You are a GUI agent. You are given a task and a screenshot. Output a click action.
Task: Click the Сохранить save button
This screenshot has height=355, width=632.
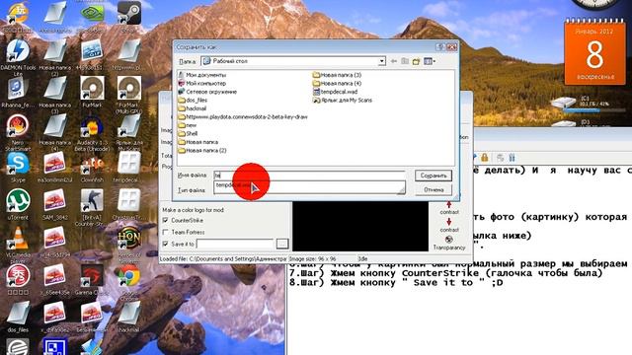[434, 176]
